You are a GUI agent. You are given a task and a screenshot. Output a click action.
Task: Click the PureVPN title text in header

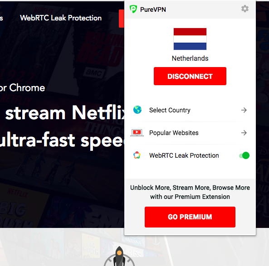(153, 10)
